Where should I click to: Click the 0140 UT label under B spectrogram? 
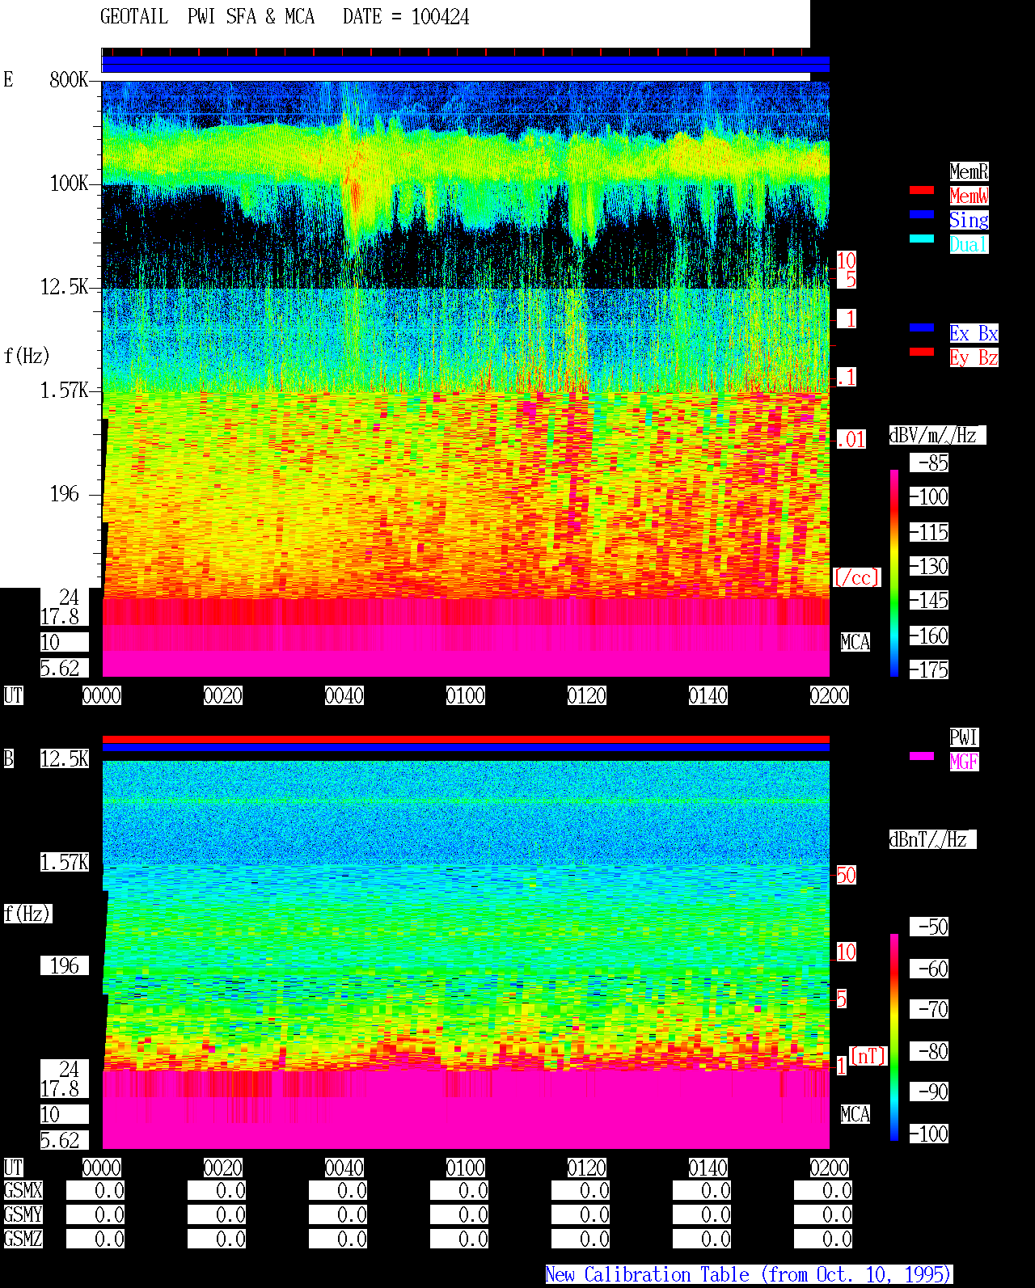pyautogui.click(x=708, y=1168)
